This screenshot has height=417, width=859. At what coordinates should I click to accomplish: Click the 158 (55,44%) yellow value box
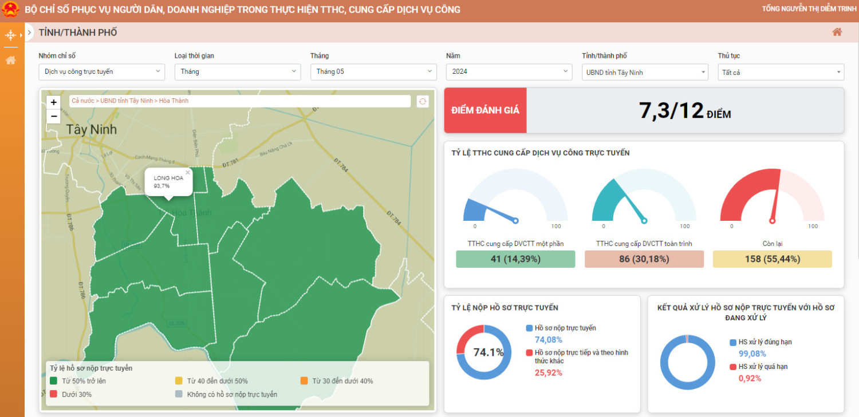773,259
